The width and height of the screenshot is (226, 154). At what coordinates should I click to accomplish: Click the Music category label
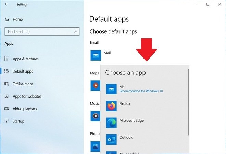tap(95, 103)
